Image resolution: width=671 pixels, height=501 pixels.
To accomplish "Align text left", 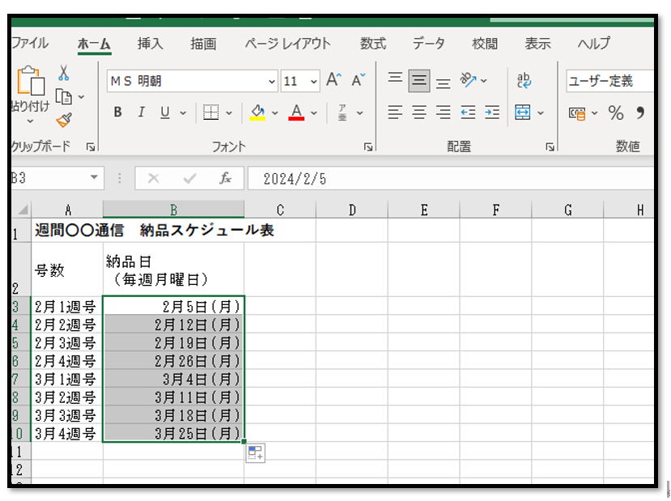I will pos(395,113).
